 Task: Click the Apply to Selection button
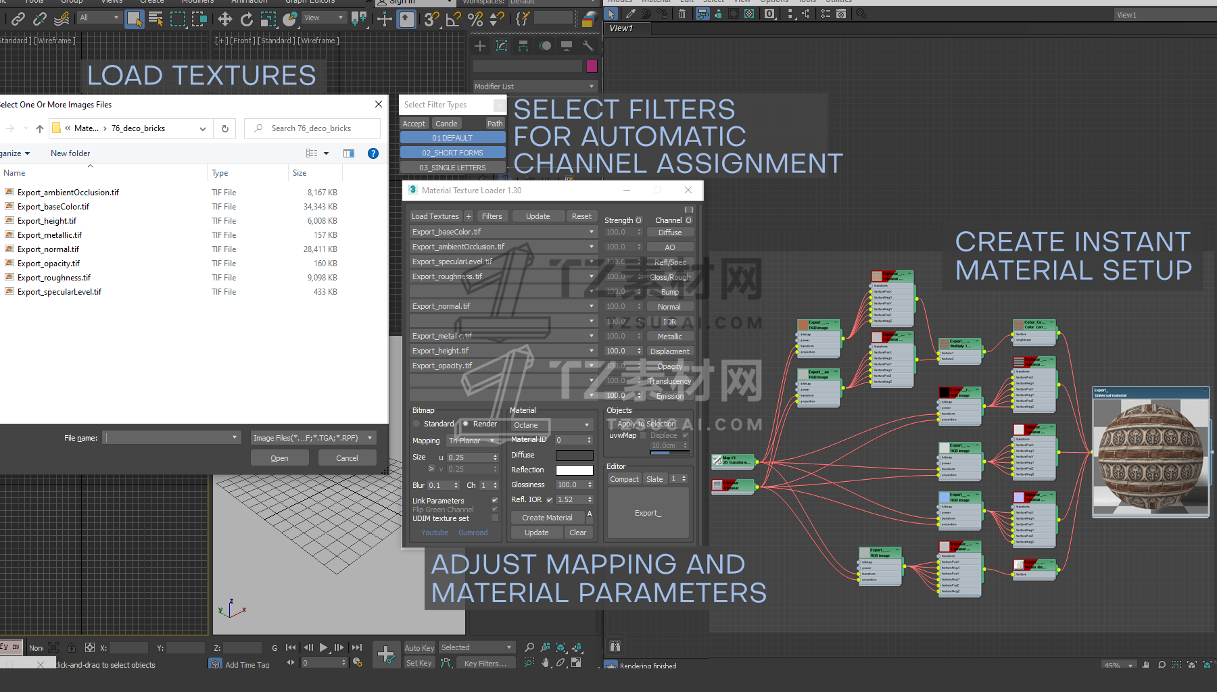point(646,424)
